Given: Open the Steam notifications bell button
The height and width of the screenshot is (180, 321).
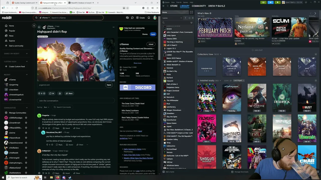Looking at the screenshot, I should 277,2.
